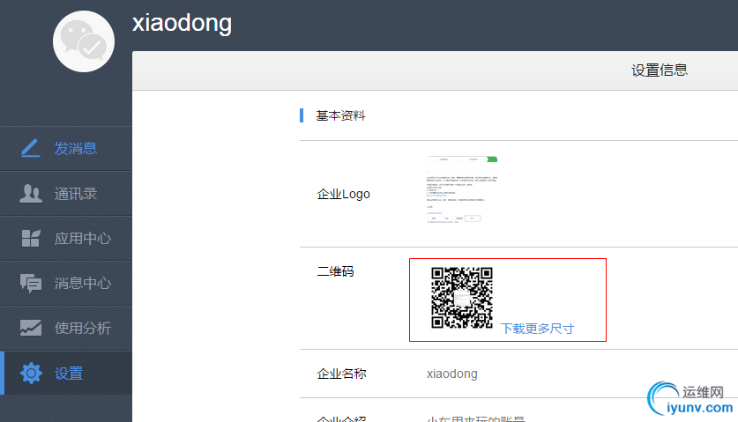The width and height of the screenshot is (738, 422).
Task: Select 消息中心 in the sidebar
Action: [x=66, y=284]
